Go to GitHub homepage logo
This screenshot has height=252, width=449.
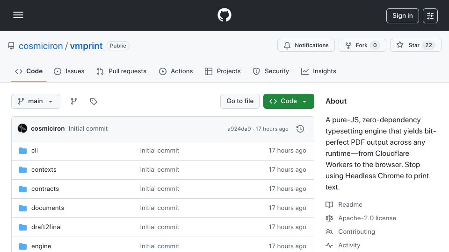(224, 15)
